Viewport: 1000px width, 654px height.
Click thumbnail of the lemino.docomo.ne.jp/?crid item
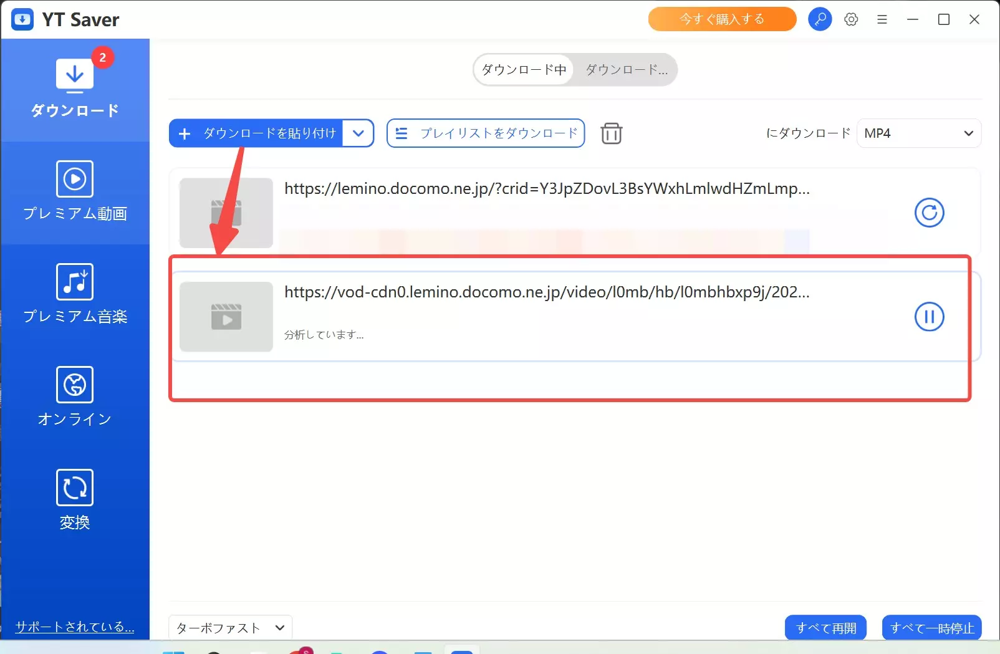tap(226, 213)
